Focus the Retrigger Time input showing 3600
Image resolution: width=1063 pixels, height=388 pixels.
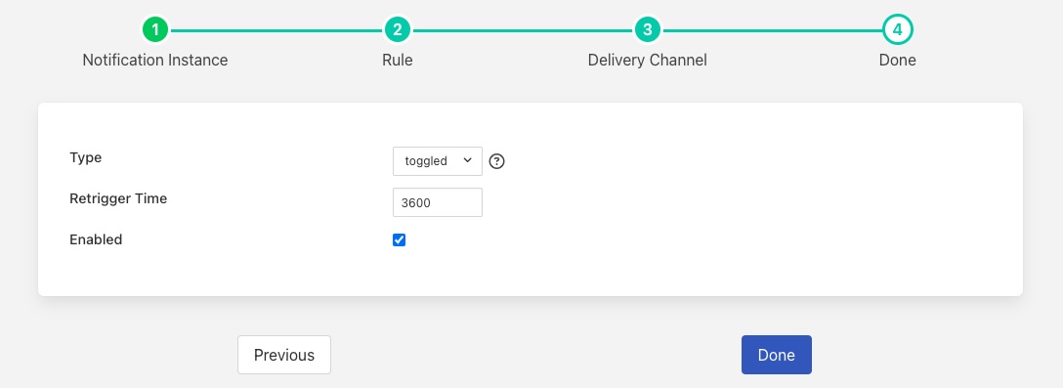pyautogui.click(x=438, y=203)
